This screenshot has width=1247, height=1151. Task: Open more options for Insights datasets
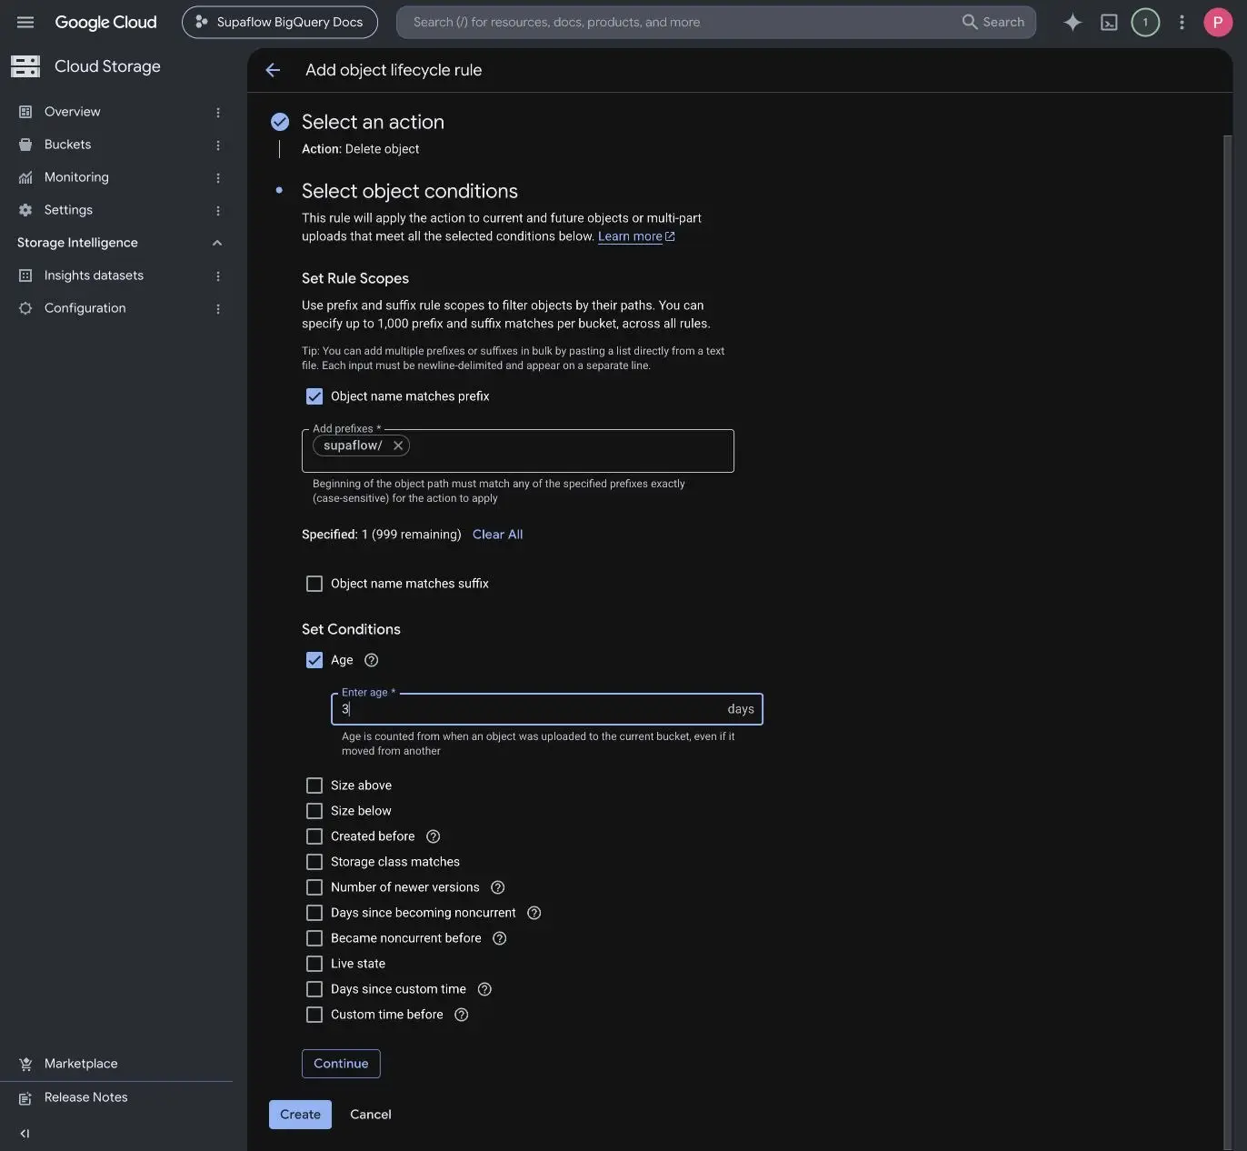point(218,275)
